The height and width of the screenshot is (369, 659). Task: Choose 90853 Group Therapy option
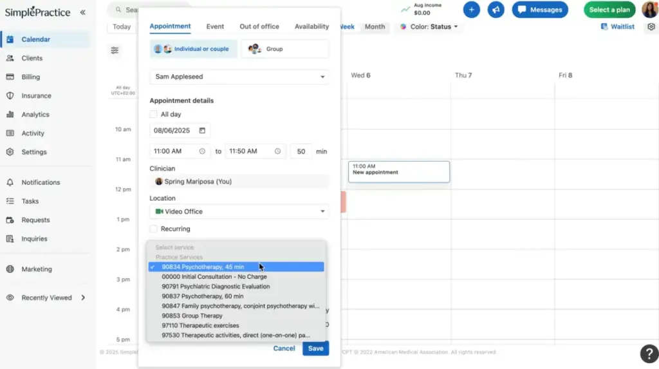click(236, 316)
